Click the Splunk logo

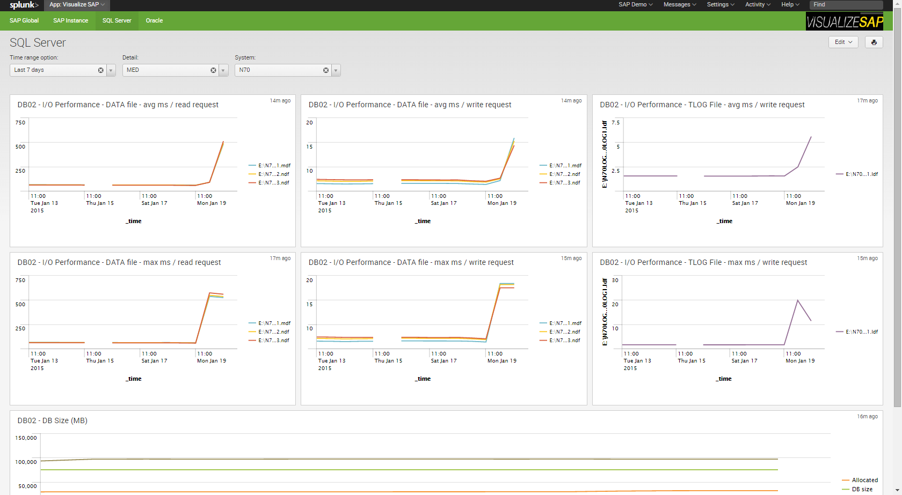24,5
